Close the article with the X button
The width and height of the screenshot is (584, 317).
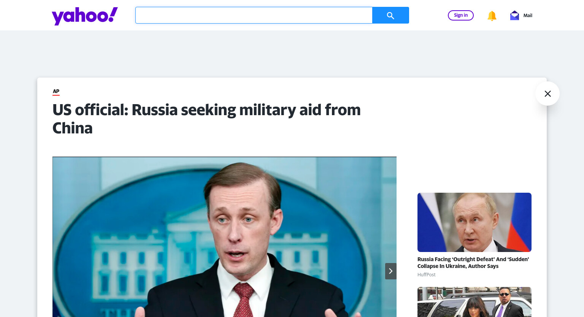pos(547,94)
